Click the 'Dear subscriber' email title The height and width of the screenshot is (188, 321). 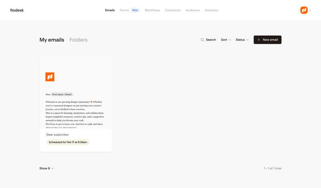(57, 135)
